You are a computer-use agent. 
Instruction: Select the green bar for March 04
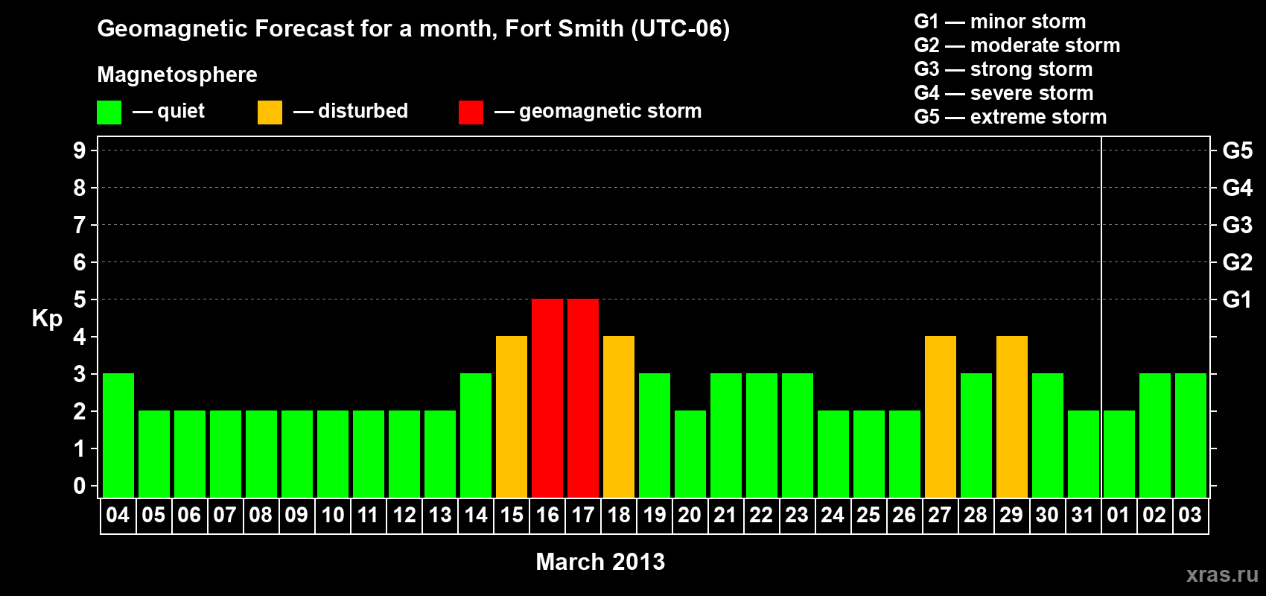(x=118, y=435)
